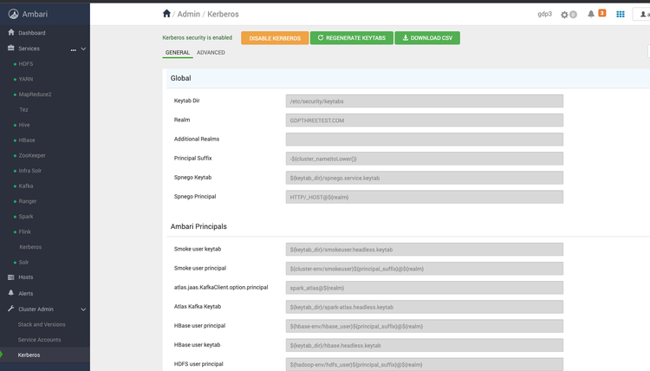Open the Ranger service
Viewport: 650px width, 371px height.
point(28,201)
